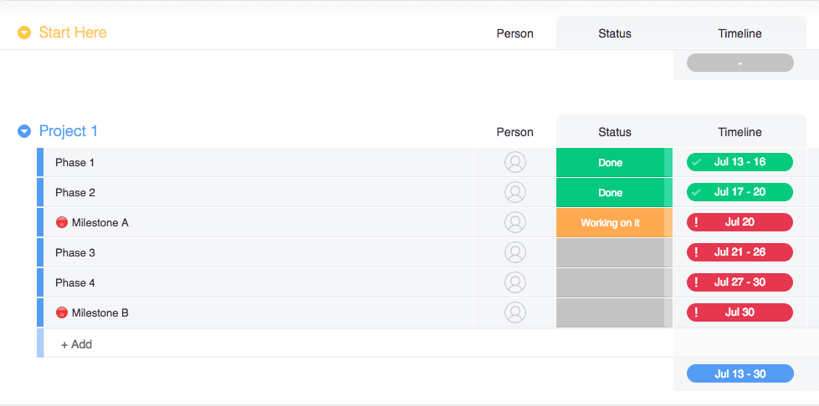Click the blue color bar on Phase 1 row
The image size is (819, 406).
click(x=39, y=162)
